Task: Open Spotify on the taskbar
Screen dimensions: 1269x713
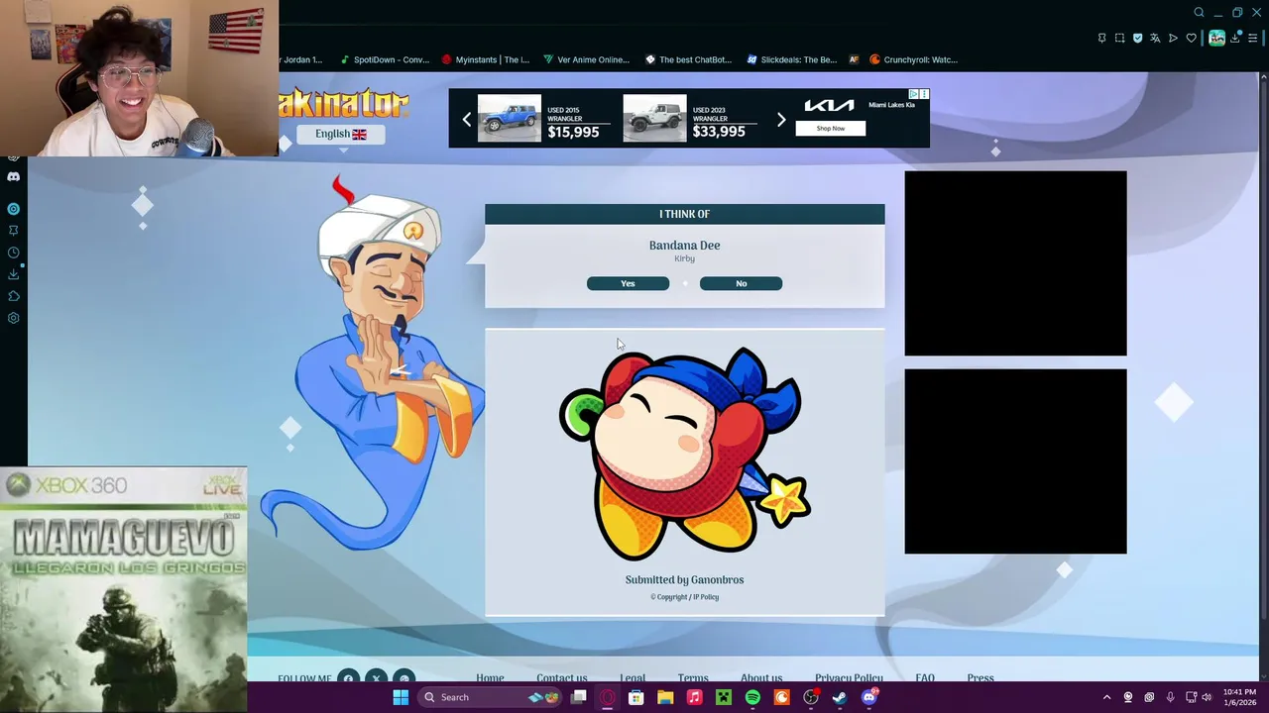Action: coord(752,697)
